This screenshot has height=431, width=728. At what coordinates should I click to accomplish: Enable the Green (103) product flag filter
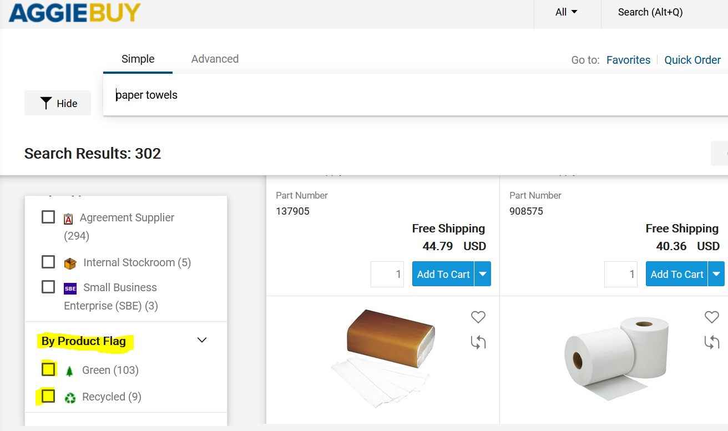tap(48, 369)
